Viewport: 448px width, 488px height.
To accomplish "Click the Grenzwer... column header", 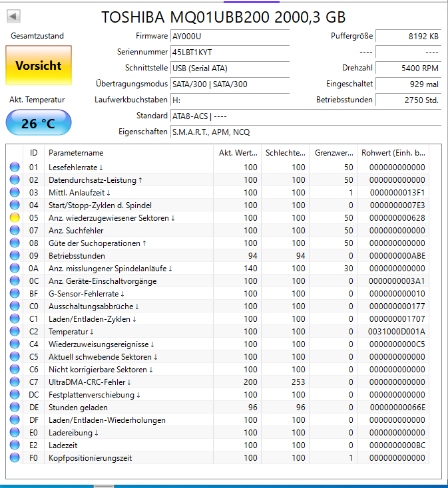I will click(334, 153).
